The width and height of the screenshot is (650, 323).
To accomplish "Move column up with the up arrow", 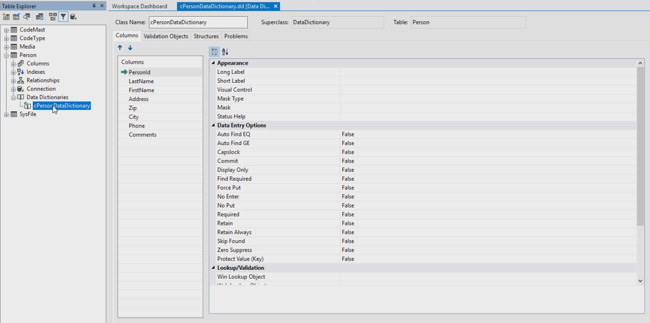I will pyautogui.click(x=120, y=48).
